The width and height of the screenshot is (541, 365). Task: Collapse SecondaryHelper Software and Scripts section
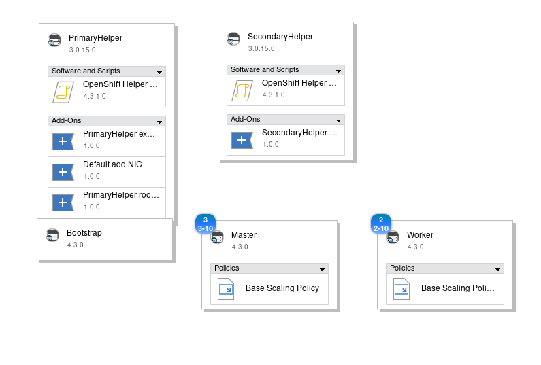338,71
